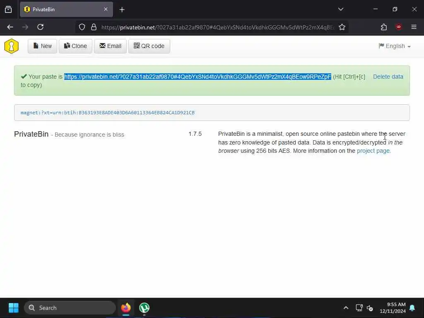The image size is (424, 318).
Task: Click the 'Because ignorance is bliss' tagline
Action: (x=89, y=135)
